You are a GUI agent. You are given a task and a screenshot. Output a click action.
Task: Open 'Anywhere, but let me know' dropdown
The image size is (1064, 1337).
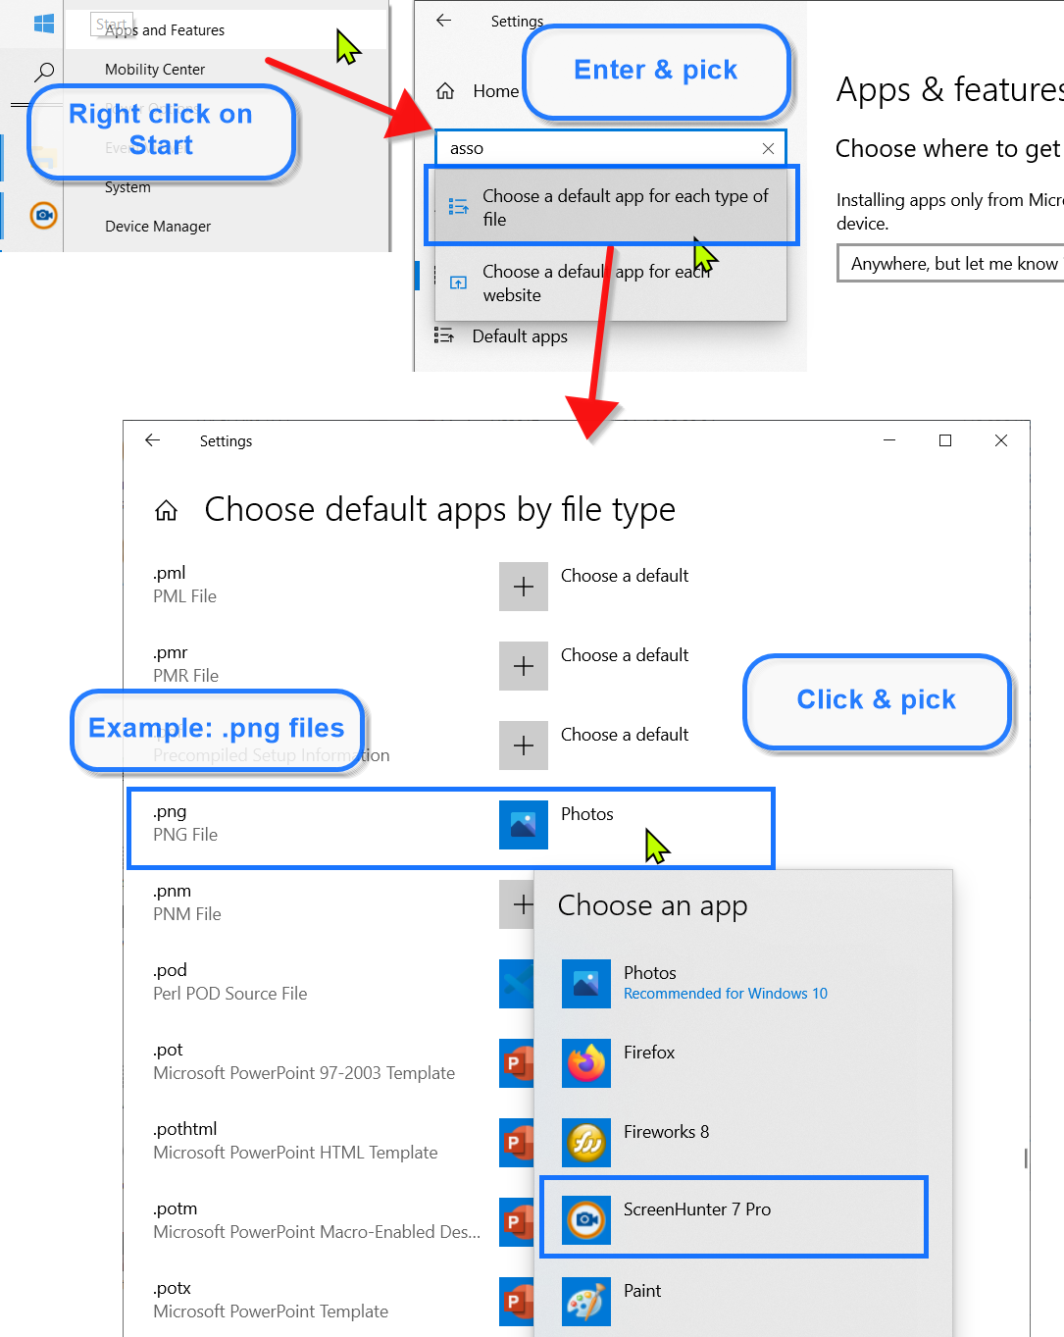click(x=951, y=264)
